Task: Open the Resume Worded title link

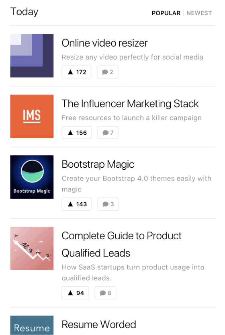Action: pos(99,325)
